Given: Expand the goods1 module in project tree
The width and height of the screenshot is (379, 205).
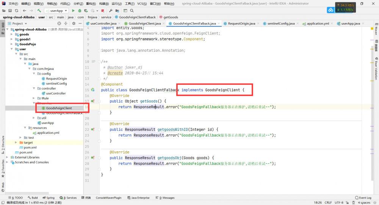Looking at the screenshot, I should (12, 39).
